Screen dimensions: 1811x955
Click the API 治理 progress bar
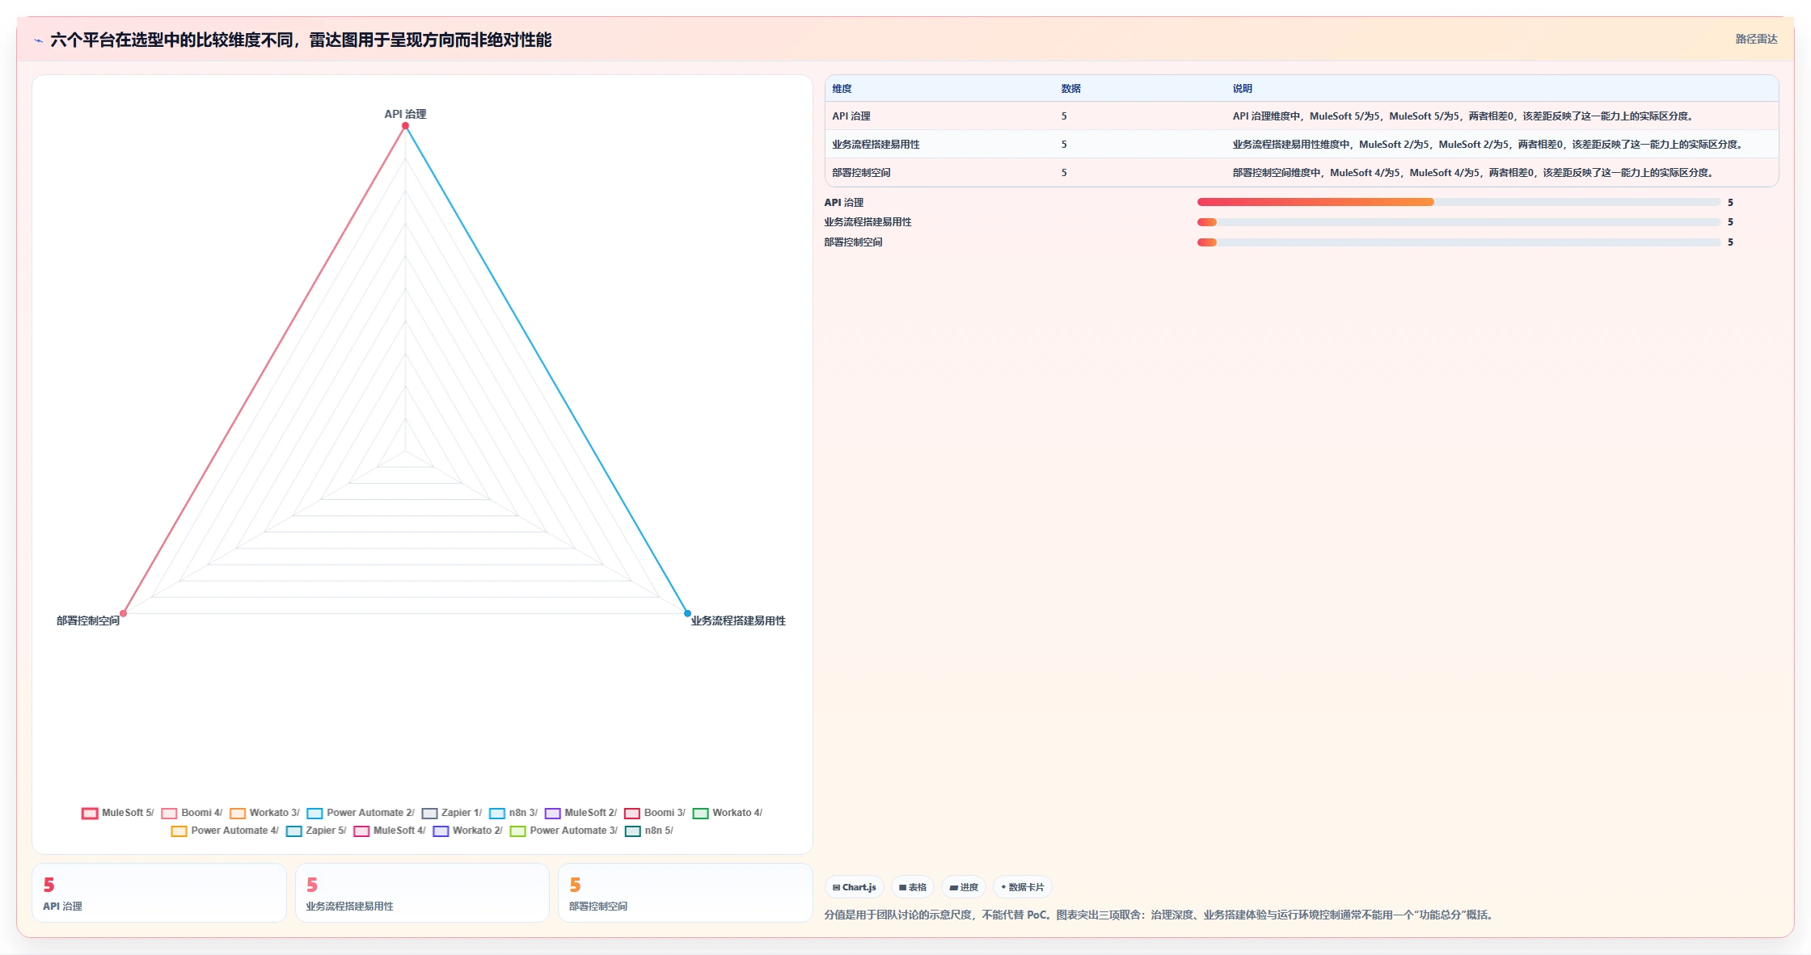[1459, 202]
